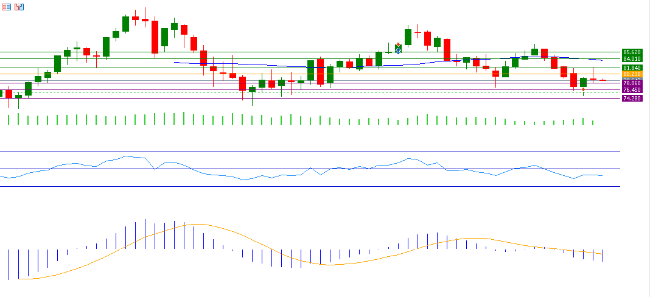Click the 81.840 price level tag

pyautogui.click(x=633, y=68)
